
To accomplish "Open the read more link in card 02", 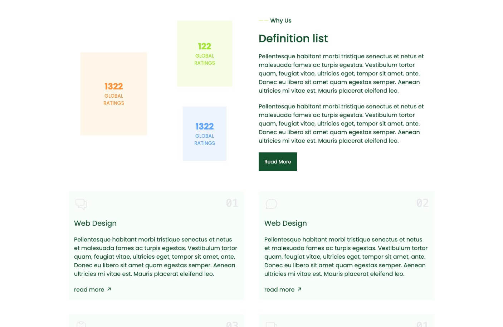I will coord(283,289).
